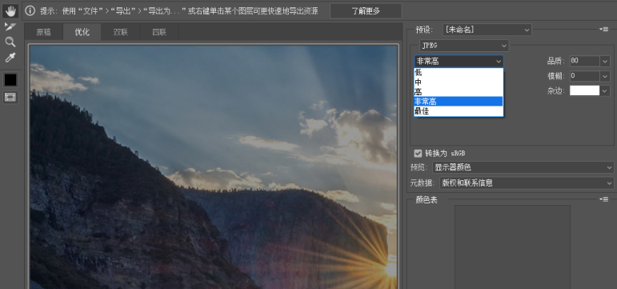The width and height of the screenshot is (617, 289).
Task: Open the preview 显示器颜色 dropdown
Action: point(523,167)
